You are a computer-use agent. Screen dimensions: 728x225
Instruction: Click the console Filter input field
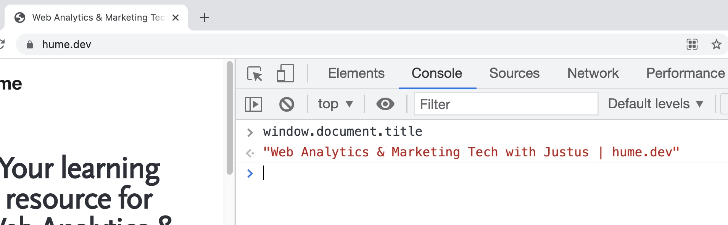506,104
